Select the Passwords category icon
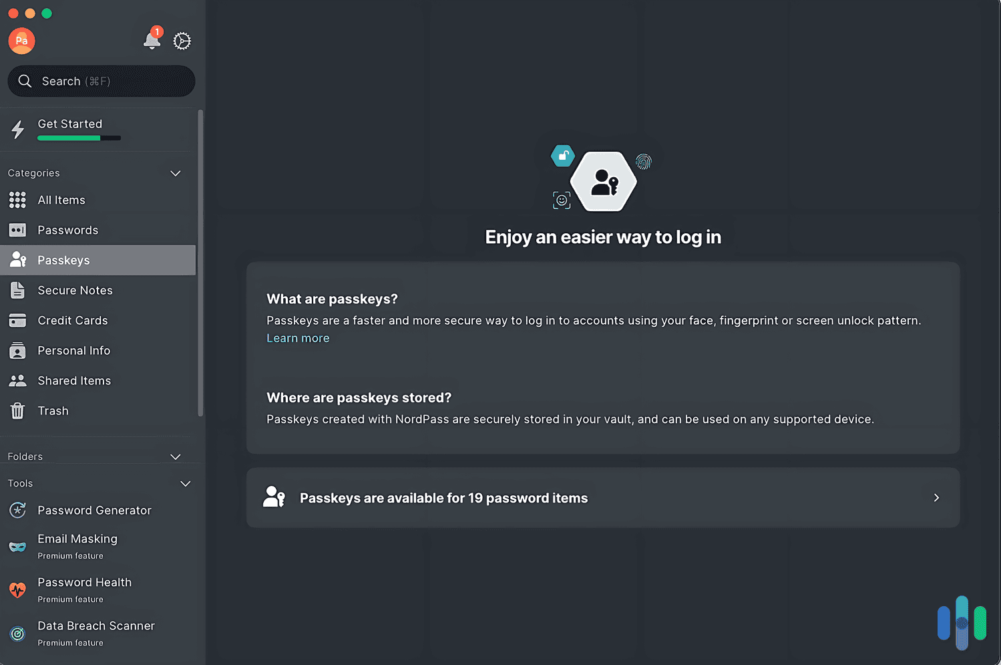Viewport: 1001px width, 665px height. pyautogui.click(x=17, y=229)
